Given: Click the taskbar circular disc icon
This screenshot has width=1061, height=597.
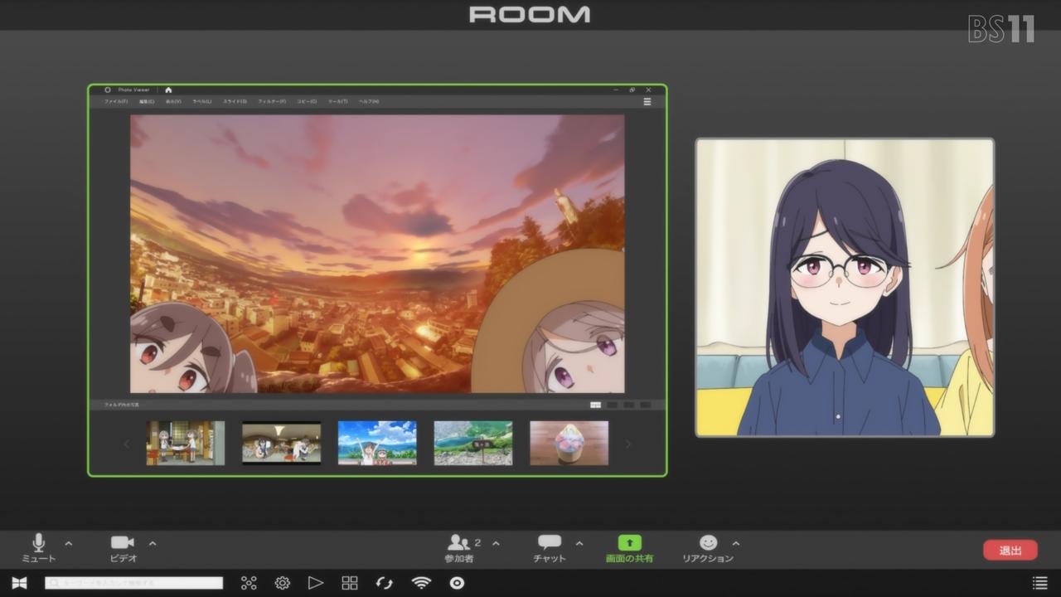Looking at the screenshot, I should point(457,583).
